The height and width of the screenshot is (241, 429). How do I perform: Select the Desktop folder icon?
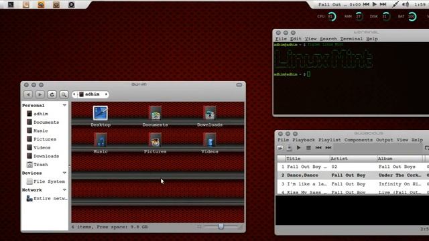click(101, 113)
